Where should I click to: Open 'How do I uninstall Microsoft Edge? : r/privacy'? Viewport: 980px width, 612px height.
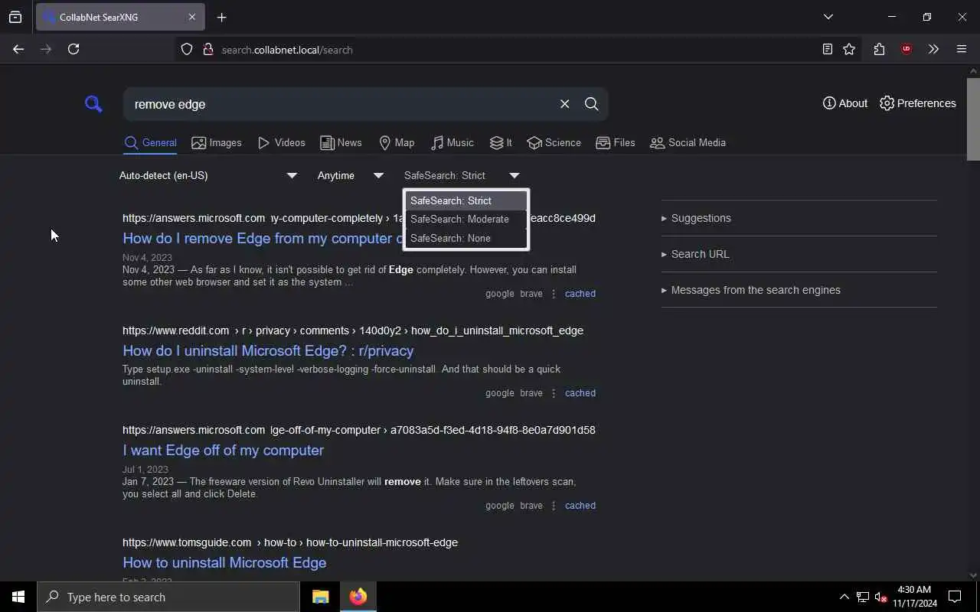click(x=268, y=350)
